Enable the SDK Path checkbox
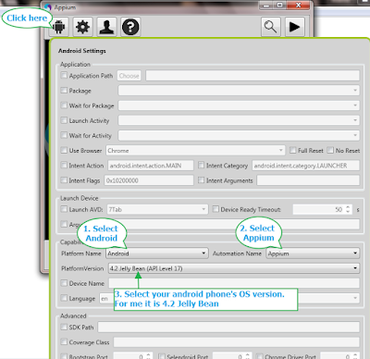Image resolution: width=370 pixels, height=359 pixels. click(x=64, y=327)
